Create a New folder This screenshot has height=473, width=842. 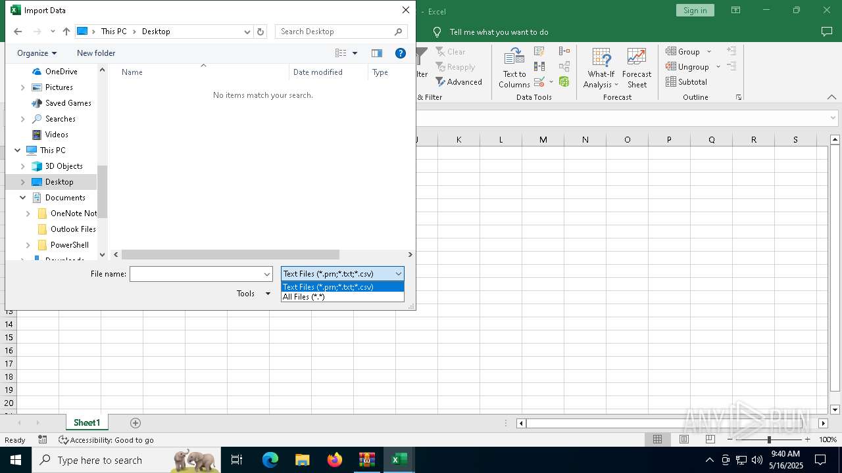96,53
